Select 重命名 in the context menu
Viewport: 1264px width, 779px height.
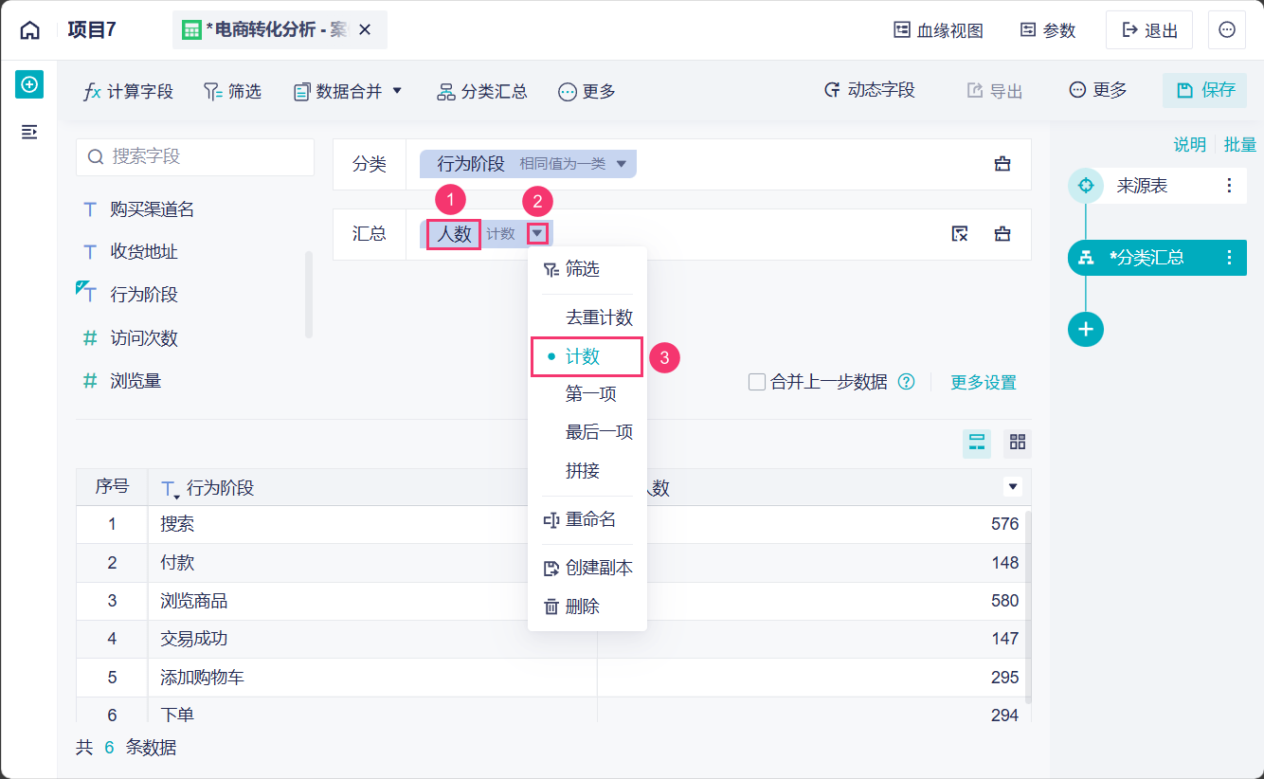click(x=590, y=520)
